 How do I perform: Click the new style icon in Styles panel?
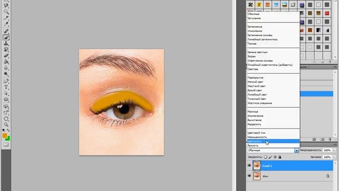coord(323,62)
